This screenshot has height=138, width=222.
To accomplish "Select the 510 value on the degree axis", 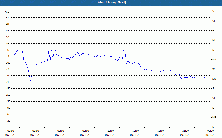I will (9, 18).
